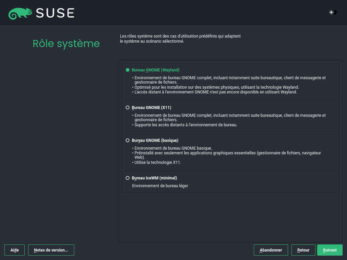Image resolution: width=347 pixels, height=260 pixels.
Task: Toggle the light/dark theme switch icon
Action: coord(332,13)
